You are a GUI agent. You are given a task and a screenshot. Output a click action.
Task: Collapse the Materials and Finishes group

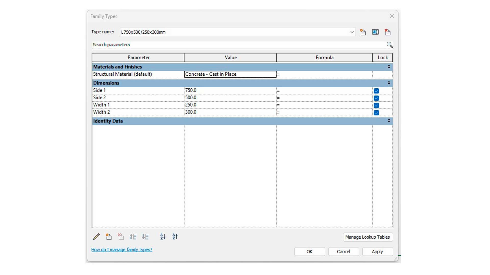coord(389,67)
